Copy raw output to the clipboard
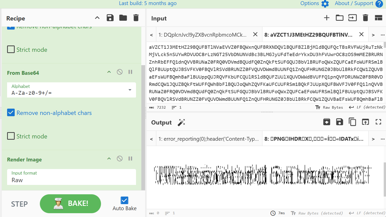The height and width of the screenshot is (217, 386). 352,122
